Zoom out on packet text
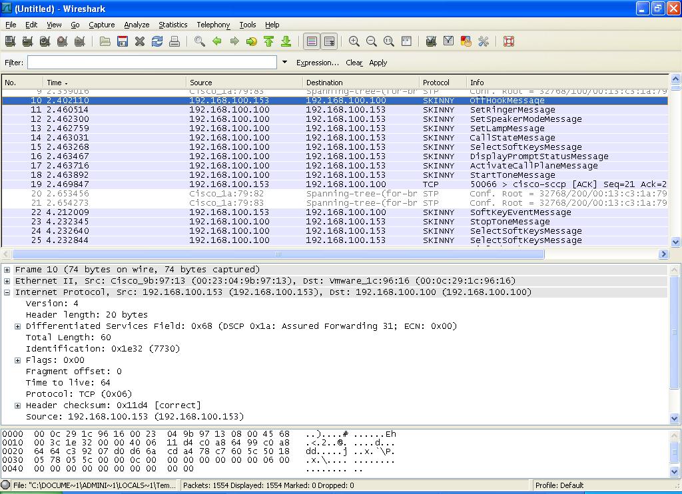682x494 pixels. pos(372,41)
